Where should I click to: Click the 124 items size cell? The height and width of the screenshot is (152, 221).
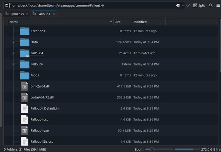click(124, 42)
